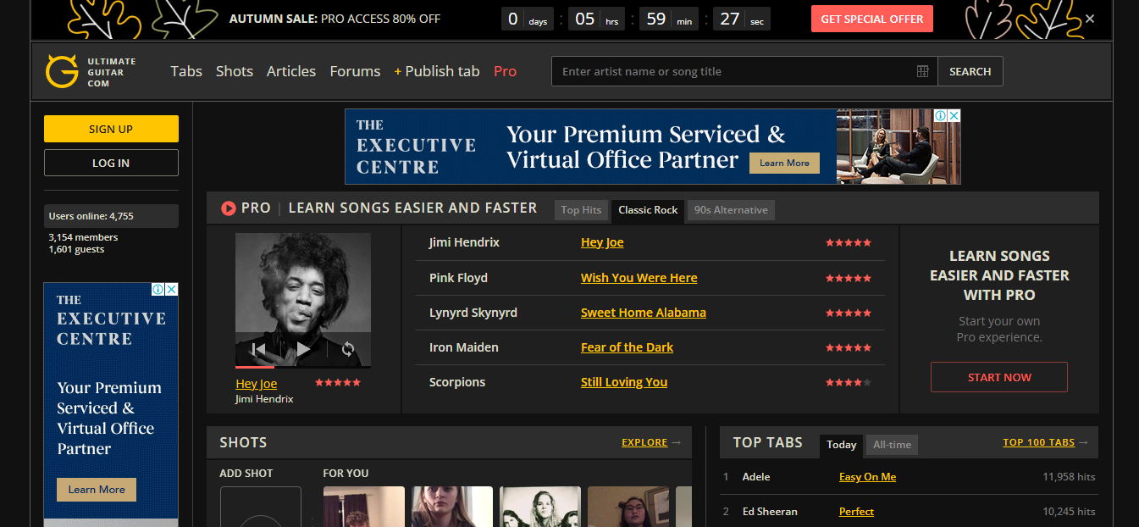The width and height of the screenshot is (1139, 527).
Task: Open the fourth For You shot thumbnail
Action: pyautogui.click(x=628, y=507)
